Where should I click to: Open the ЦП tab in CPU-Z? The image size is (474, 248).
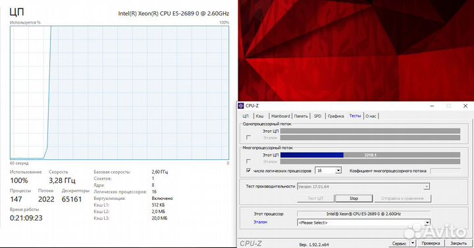[x=246, y=116]
